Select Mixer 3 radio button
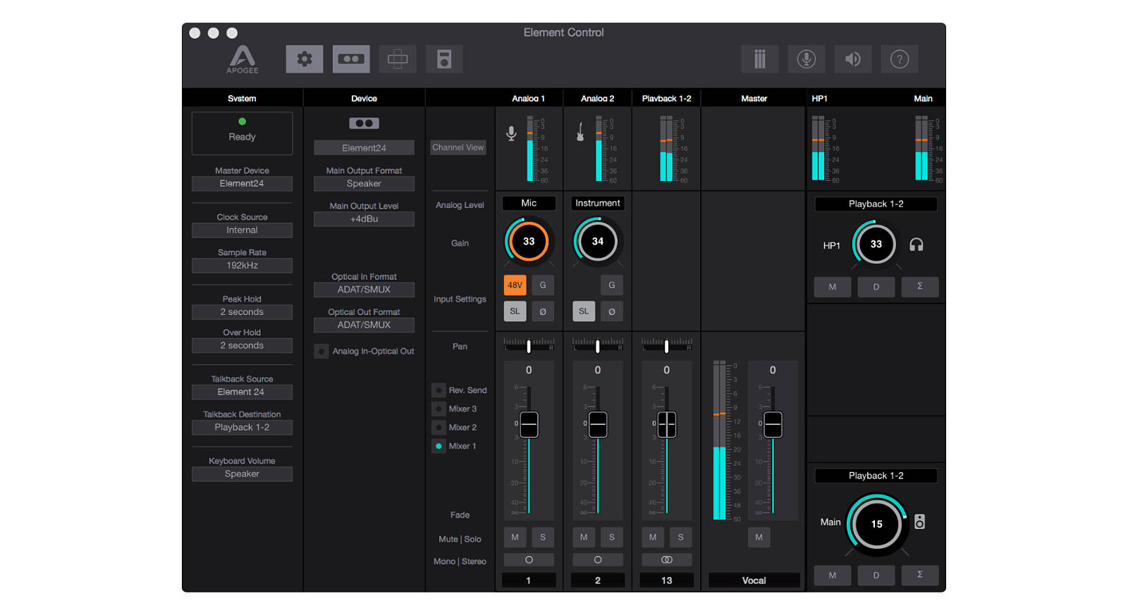The width and height of the screenshot is (1128, 615). pyautogui.click(x=439, y=409)
